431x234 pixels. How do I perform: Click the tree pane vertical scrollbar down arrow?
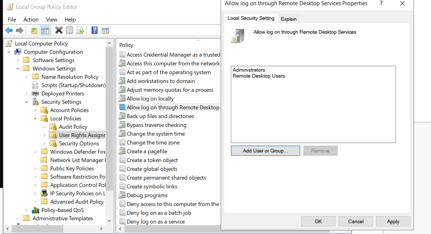click(109, 221)
